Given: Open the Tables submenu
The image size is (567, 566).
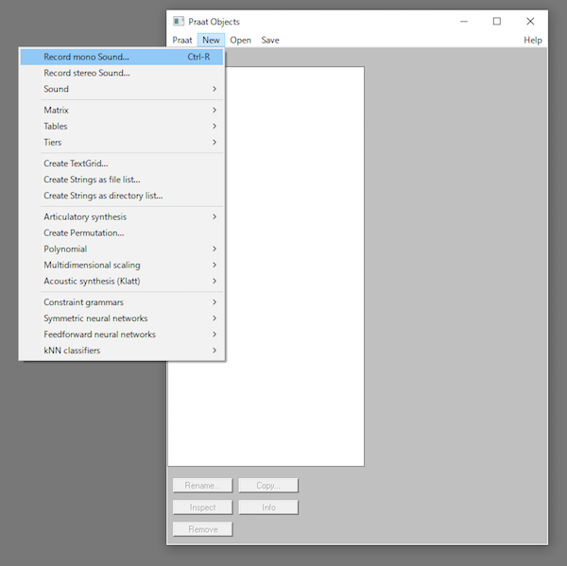Looking at the screenshot, I should tap(56, 127).
